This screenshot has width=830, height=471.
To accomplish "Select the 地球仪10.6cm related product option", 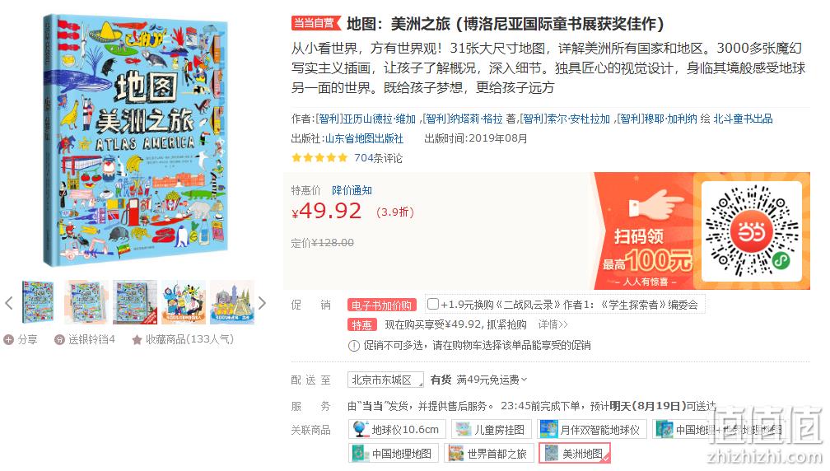I will 397,429.
